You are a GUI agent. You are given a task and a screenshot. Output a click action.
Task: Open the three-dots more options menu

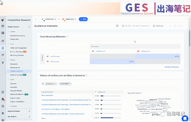tap(188, 19)
